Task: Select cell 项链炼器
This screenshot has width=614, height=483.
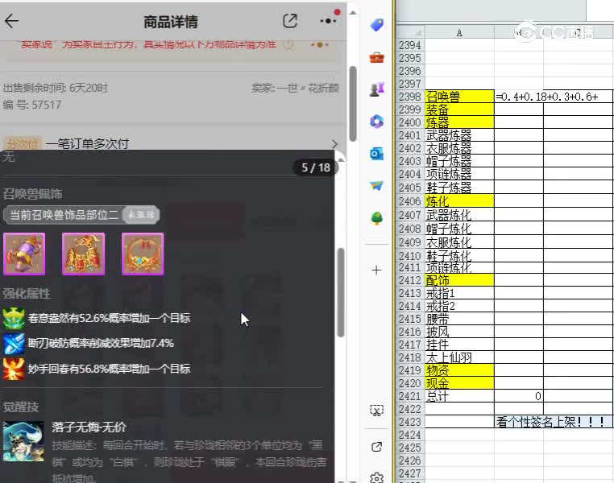Action: click(459, 174)
